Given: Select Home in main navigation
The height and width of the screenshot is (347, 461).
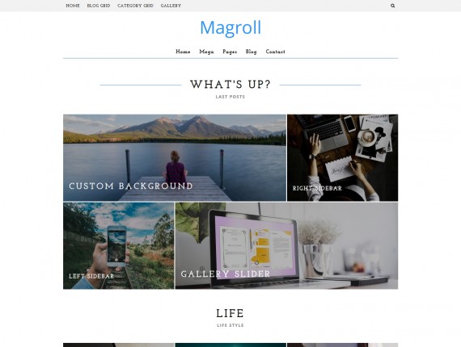Looking at the screenshot, I should [183, 52].
